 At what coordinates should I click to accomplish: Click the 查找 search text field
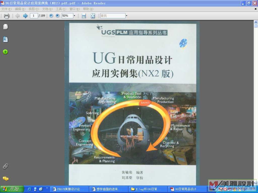click(113, 16)
